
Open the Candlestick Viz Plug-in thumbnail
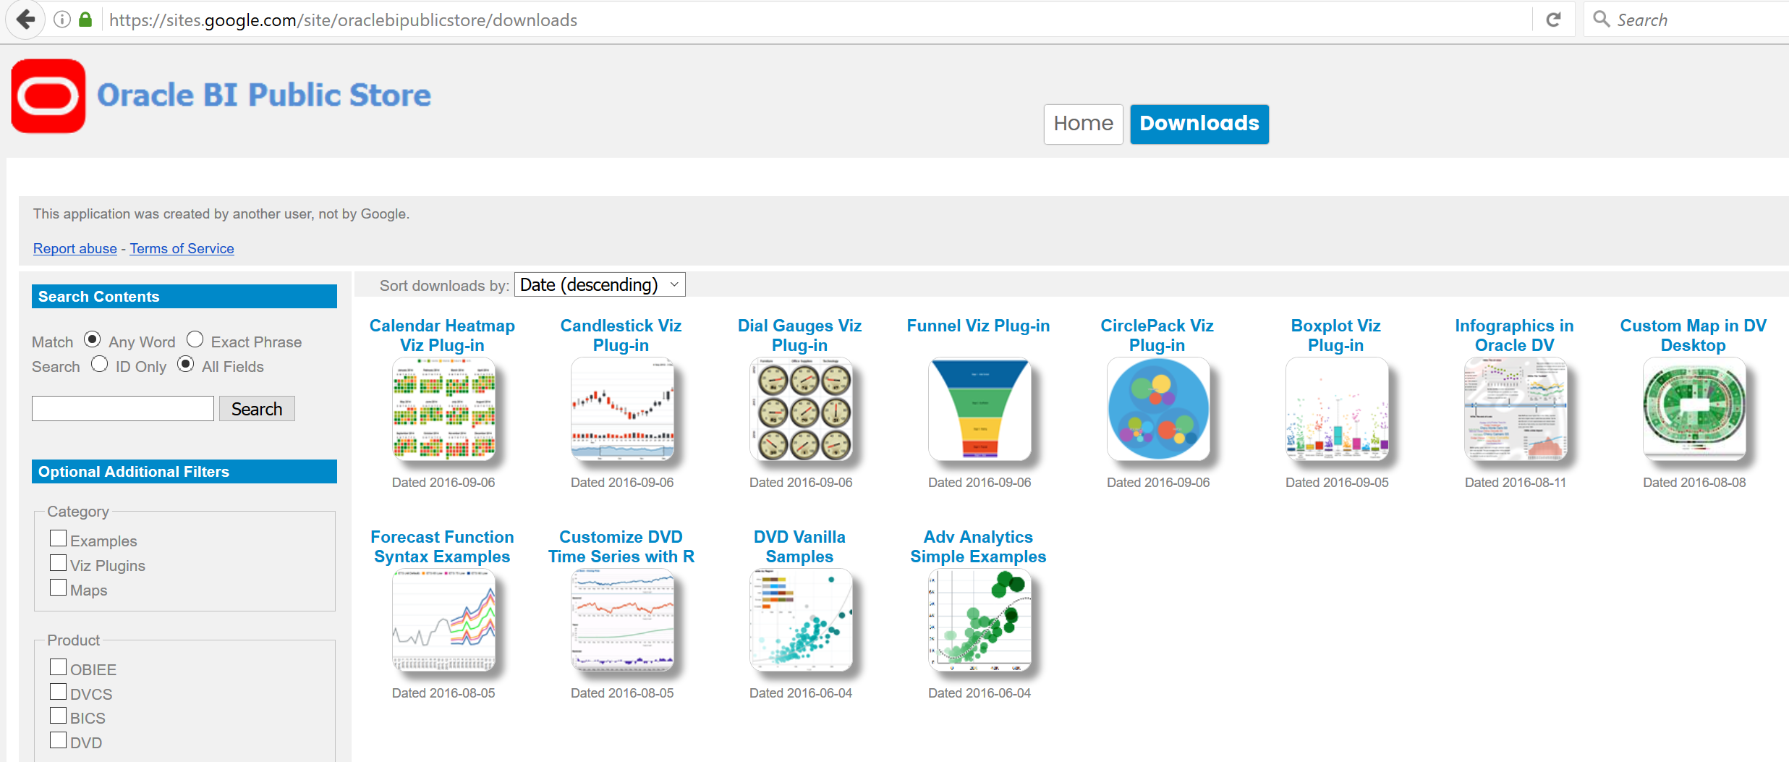tap(624, 410)
